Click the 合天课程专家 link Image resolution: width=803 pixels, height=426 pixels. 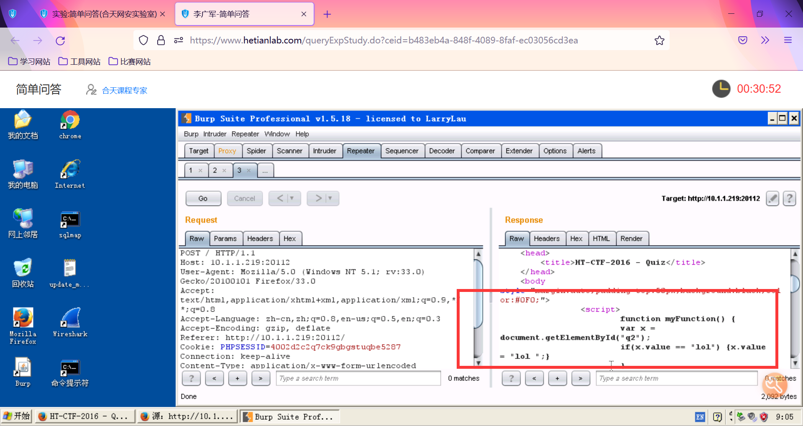[125, 91]
